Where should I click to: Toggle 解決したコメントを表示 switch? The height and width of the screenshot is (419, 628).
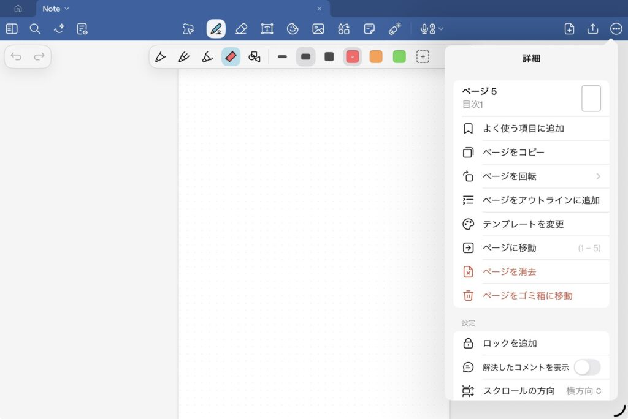587,367
